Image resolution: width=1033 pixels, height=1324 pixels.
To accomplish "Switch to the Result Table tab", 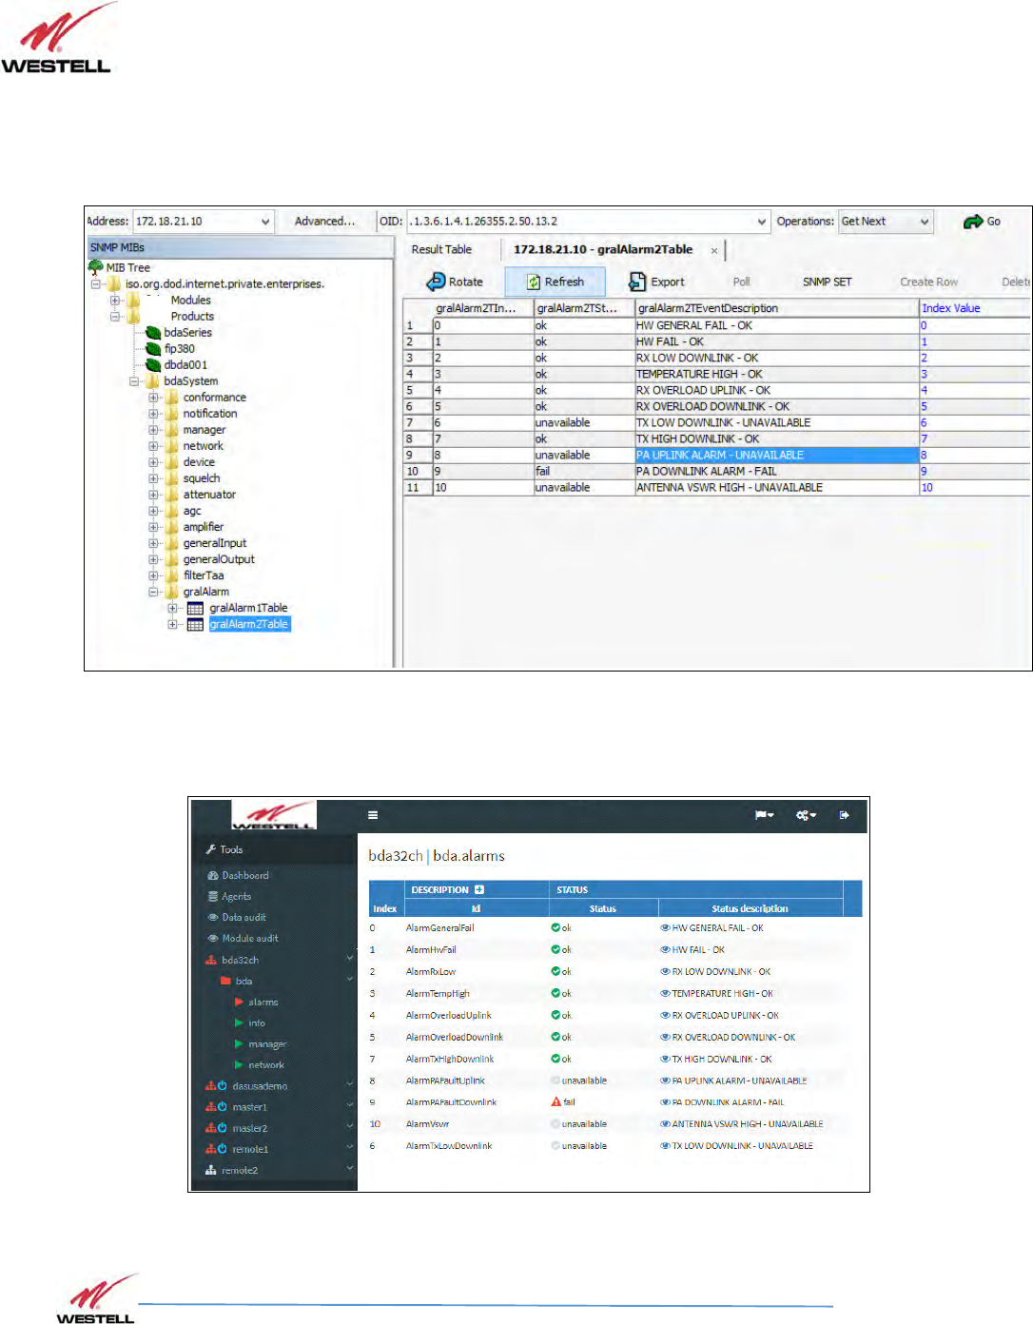I will click(x=441, y=249).
